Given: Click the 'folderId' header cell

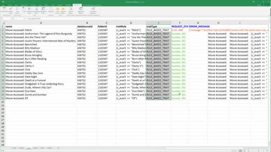Looking at the screenshot, I should (106, 26).
